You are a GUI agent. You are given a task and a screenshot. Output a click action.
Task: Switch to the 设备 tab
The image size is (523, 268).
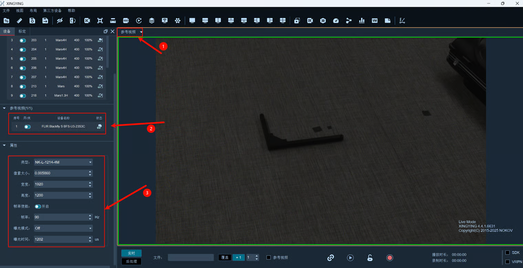pos(7,31)
